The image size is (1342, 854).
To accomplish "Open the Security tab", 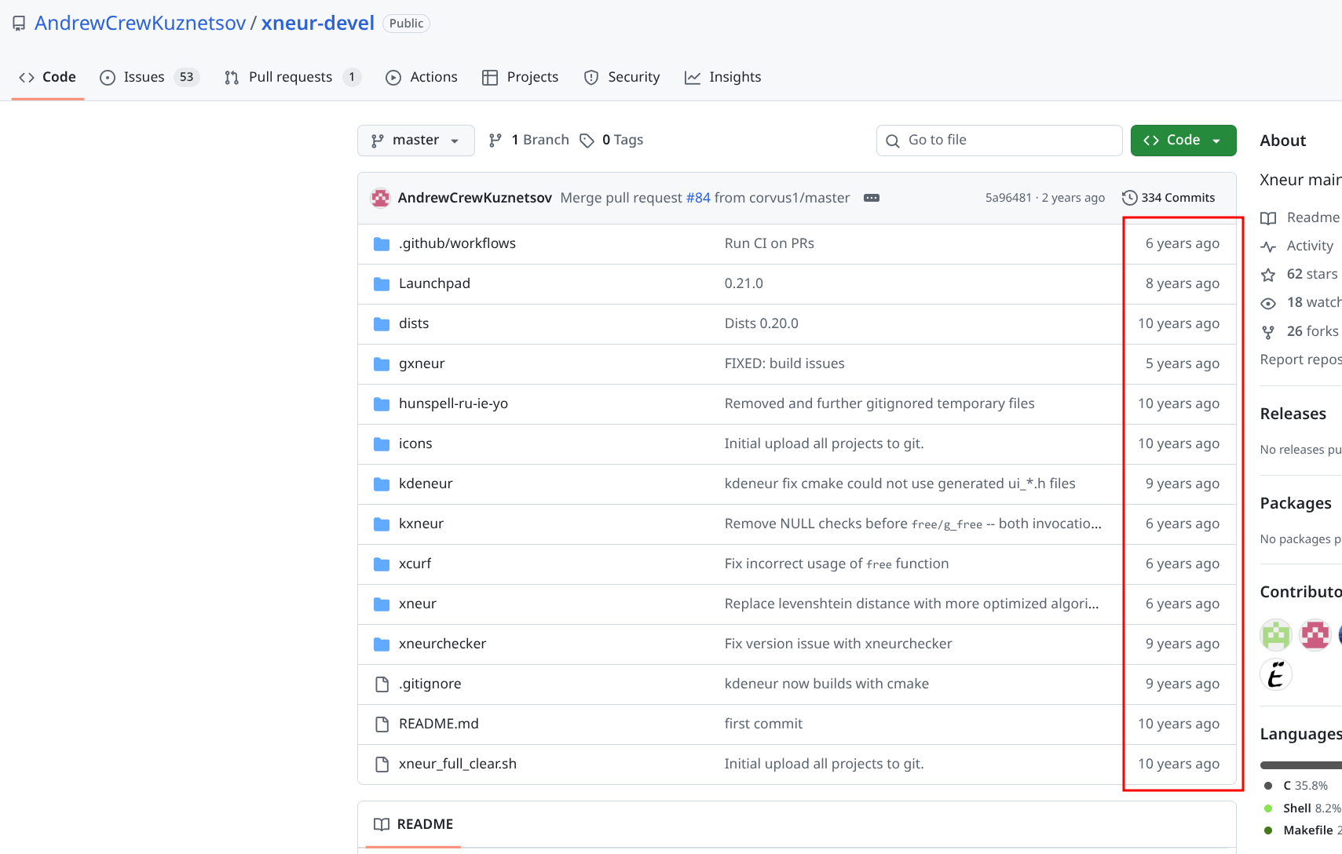I will point(622,77).
